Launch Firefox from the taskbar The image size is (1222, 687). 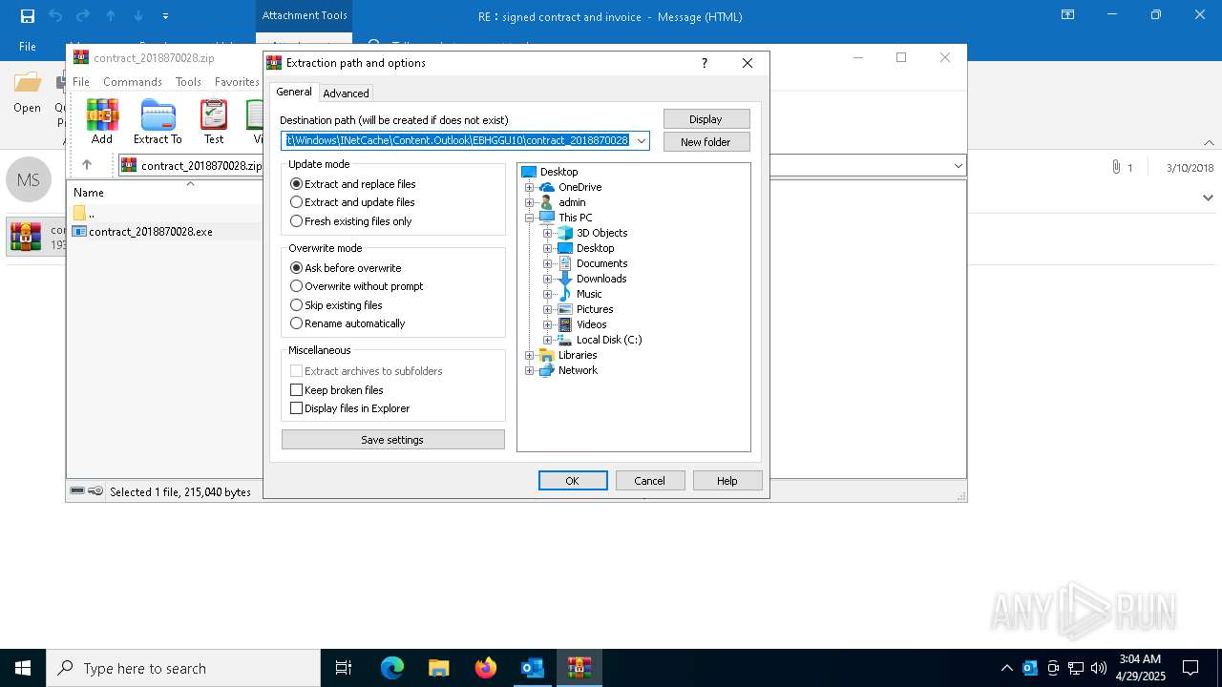tap(486, 668)
